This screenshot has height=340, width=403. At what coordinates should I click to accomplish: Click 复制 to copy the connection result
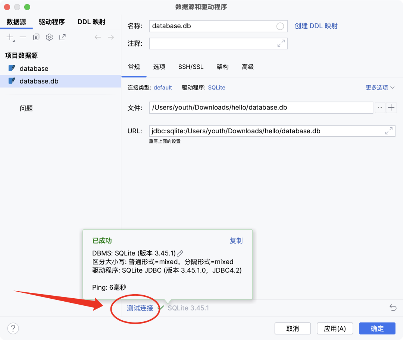236,241
